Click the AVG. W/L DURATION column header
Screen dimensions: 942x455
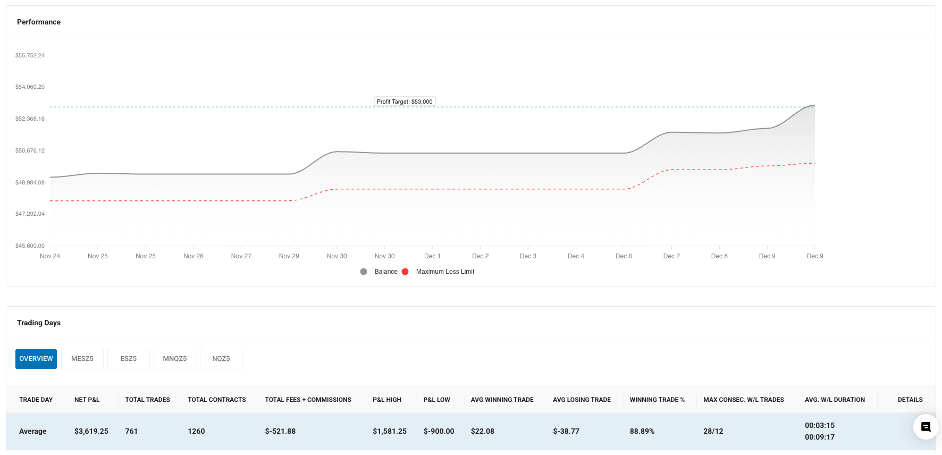pos(835,400)
